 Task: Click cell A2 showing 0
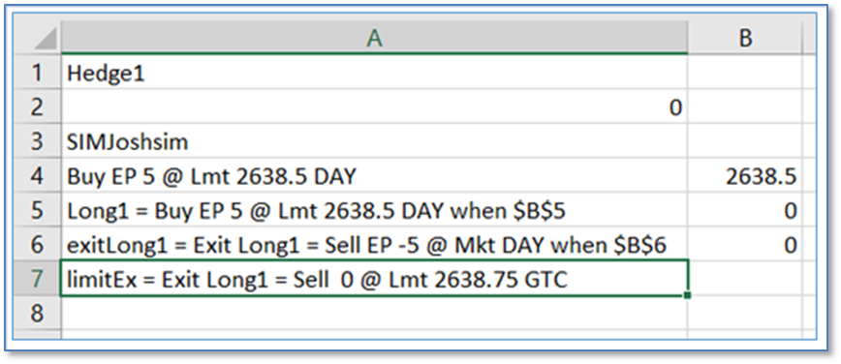coord(374,107)
